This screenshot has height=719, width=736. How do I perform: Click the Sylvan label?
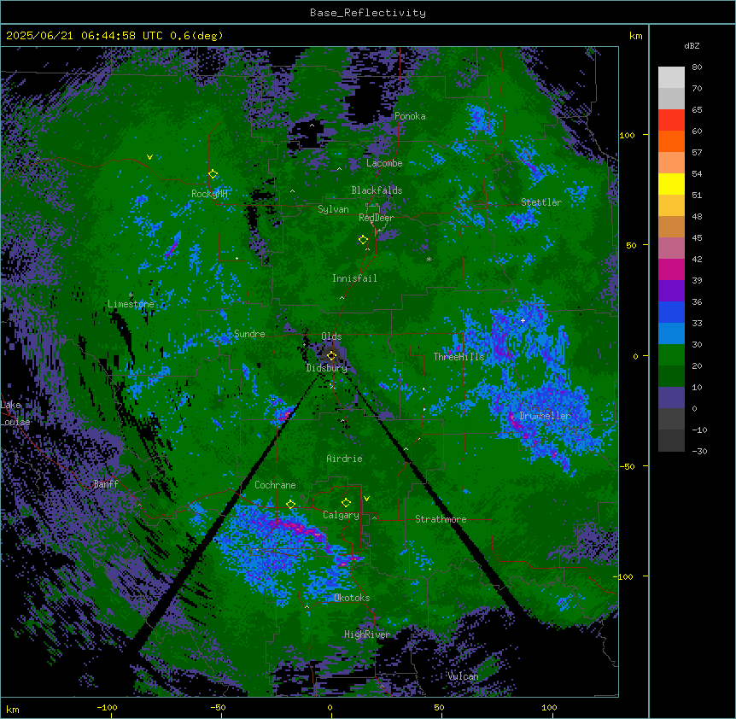point(333,209)
